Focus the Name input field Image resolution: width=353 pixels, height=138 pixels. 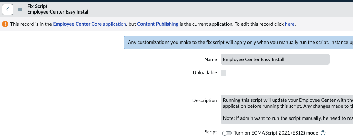pos(275,59)
